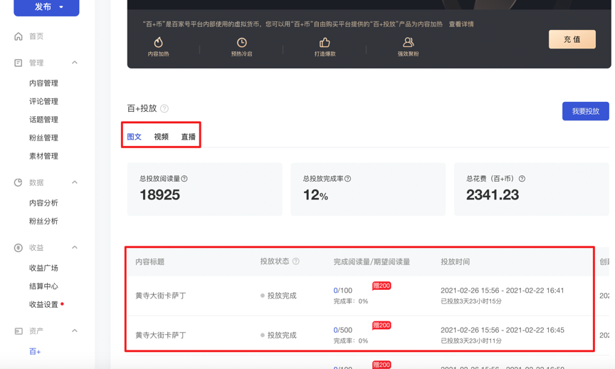Click the 内容标题 column header
This screenshot has height=369, width=615.
point(149,262)
